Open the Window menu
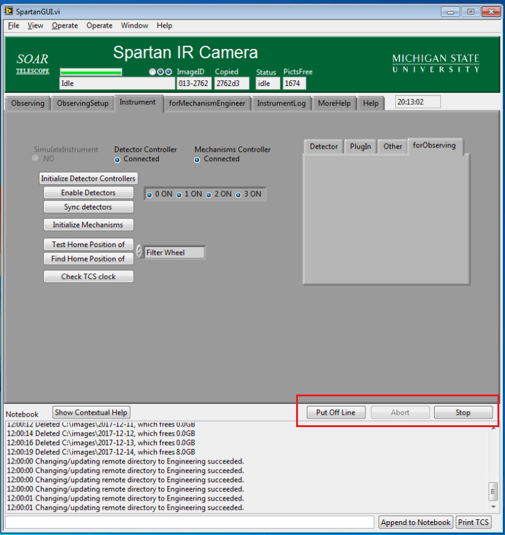This screenshot has height=535, width=505. tap(134, 26)
